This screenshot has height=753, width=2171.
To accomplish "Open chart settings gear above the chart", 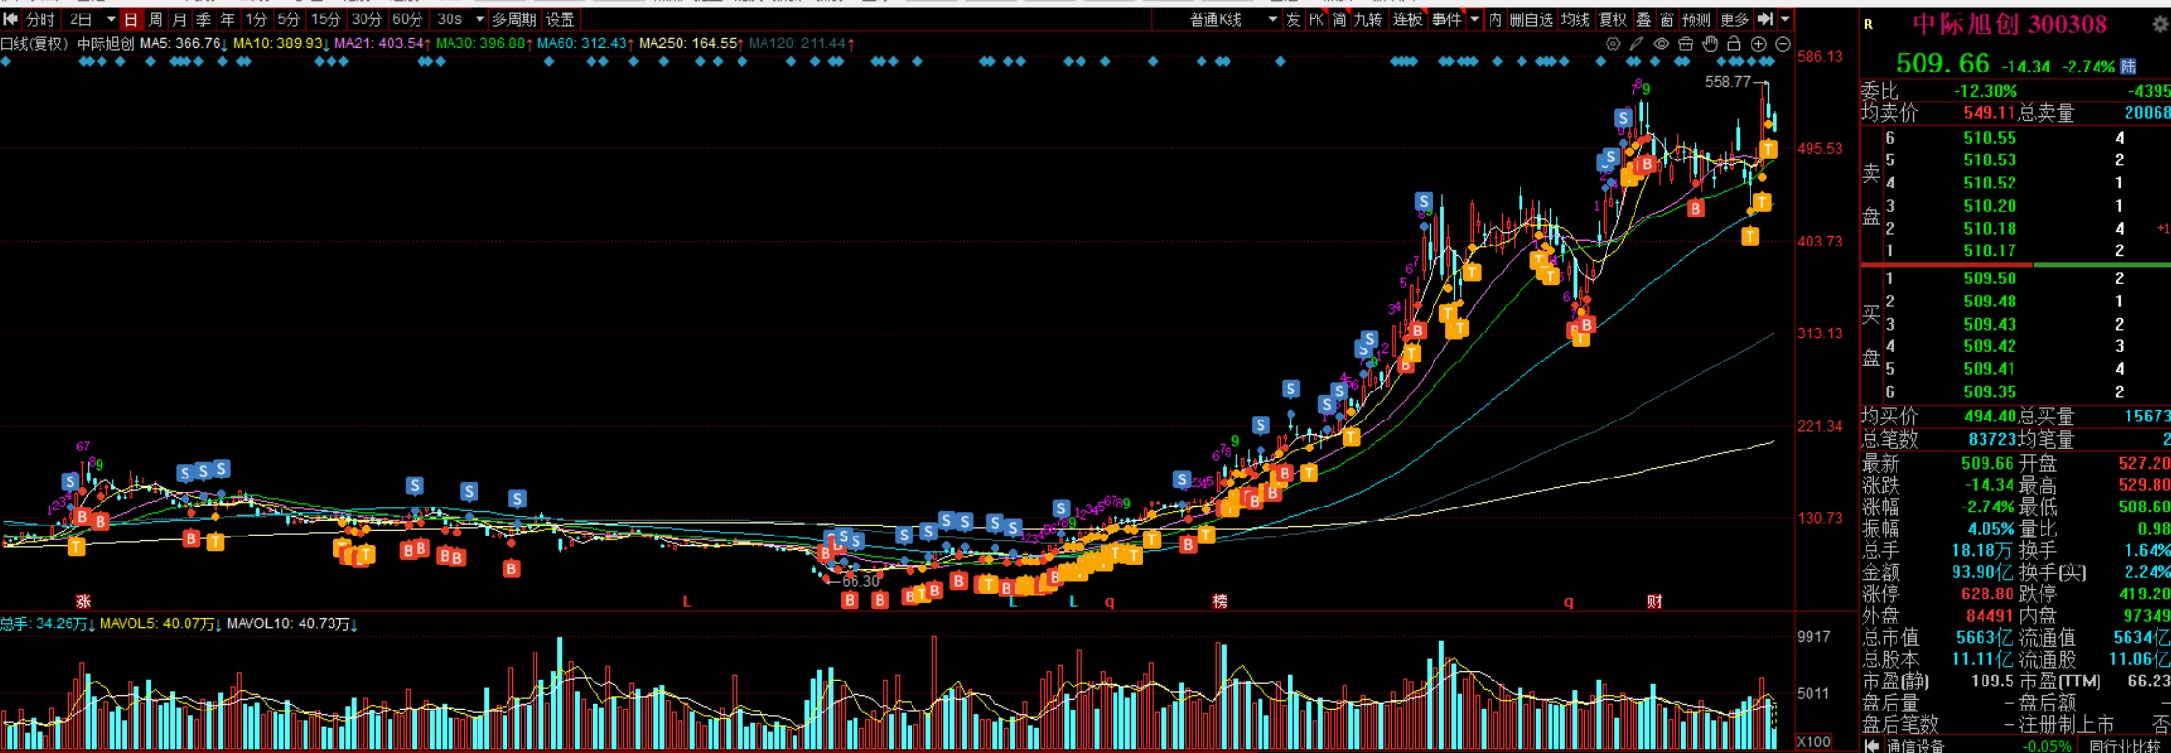I will coord(1612,43).
